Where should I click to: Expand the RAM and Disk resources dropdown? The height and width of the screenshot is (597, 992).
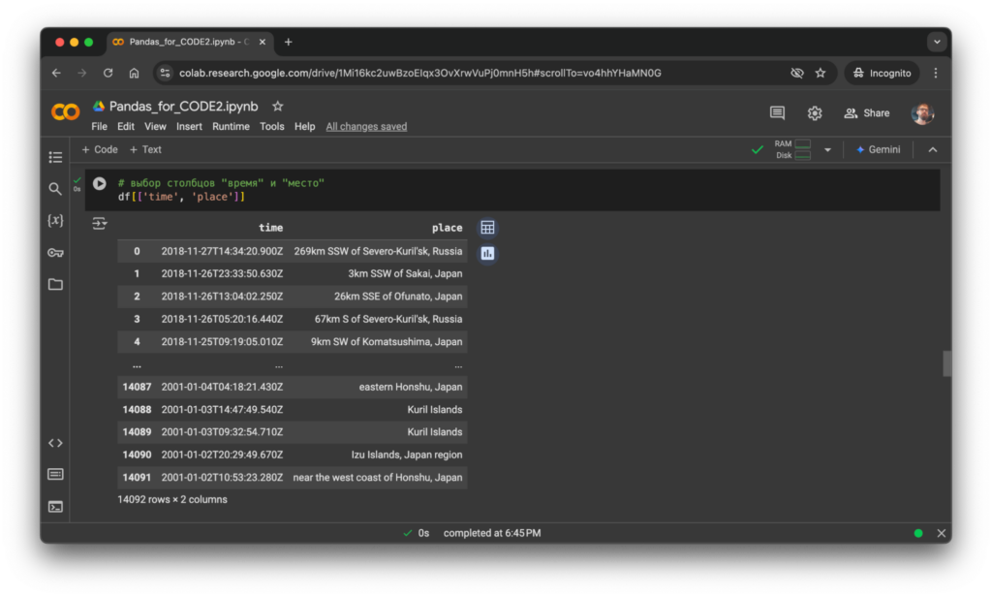[x=828, y=149]
